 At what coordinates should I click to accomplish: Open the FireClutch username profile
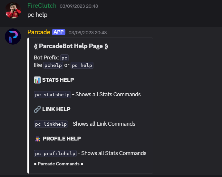click(x=42, y=6)
